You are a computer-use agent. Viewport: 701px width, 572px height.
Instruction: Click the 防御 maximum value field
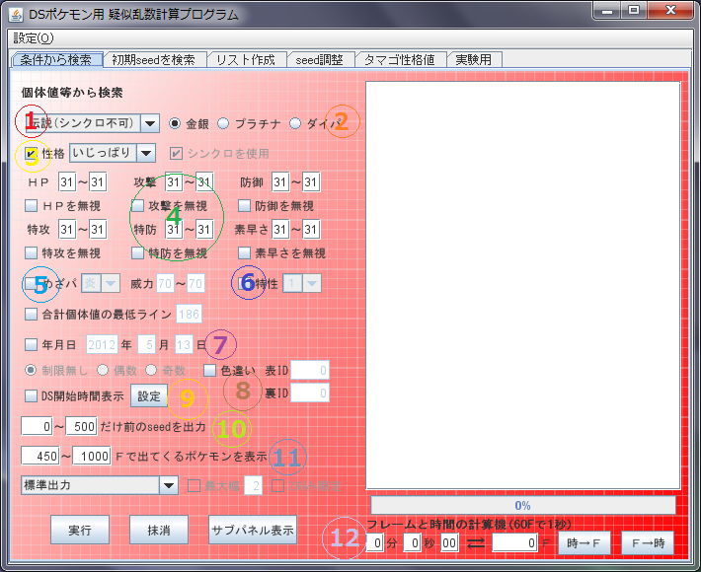click(311, 182)
